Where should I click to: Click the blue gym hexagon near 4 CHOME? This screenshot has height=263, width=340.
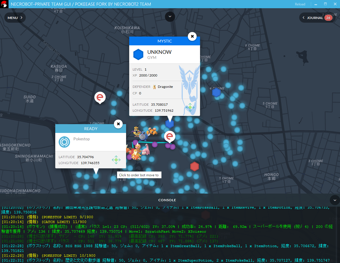[x=216, y=93]
